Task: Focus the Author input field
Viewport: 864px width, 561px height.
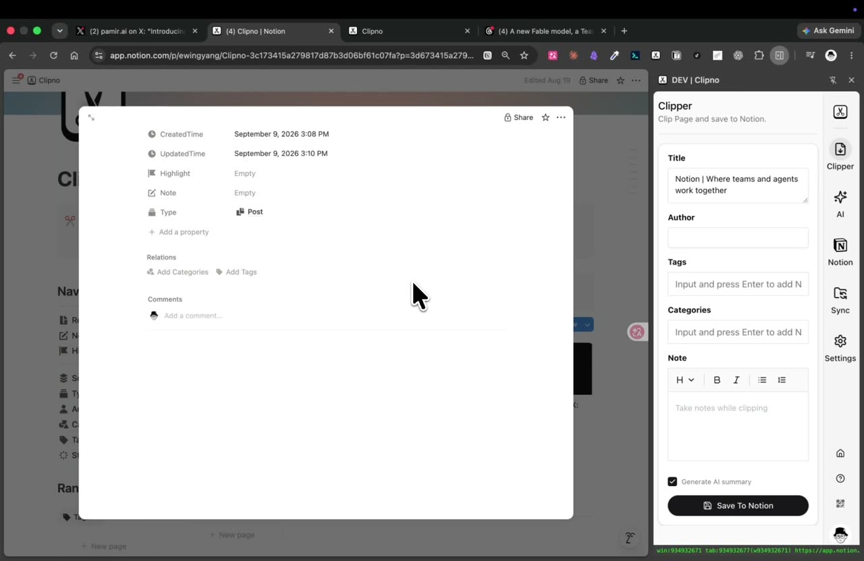Action: tap(738, 237)
